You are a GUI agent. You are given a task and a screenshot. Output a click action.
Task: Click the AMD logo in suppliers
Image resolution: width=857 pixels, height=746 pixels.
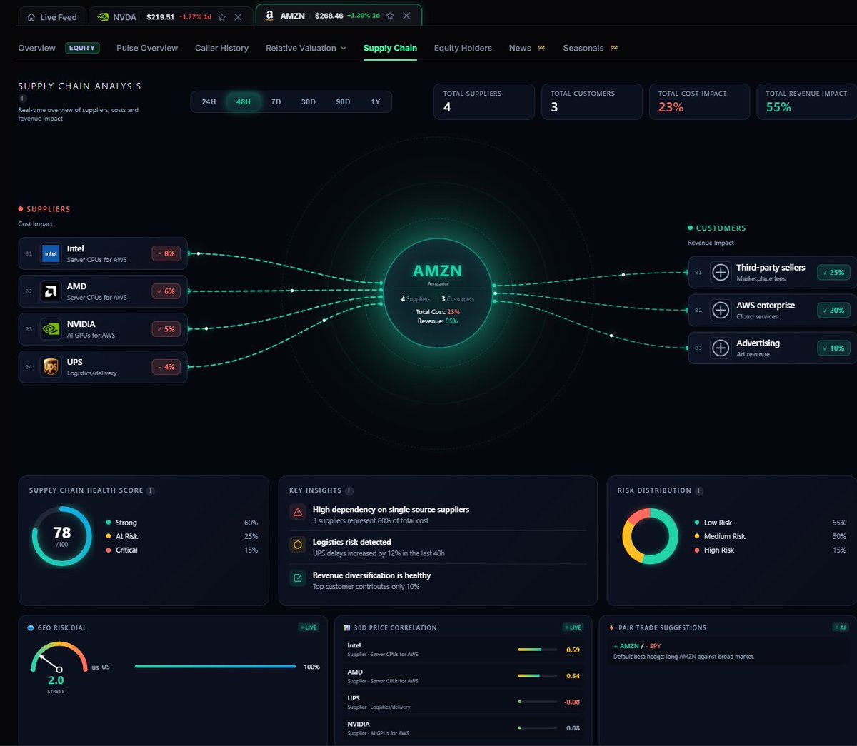51,291
